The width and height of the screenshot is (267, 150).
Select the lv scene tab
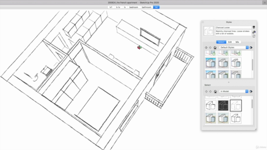tap(125, 7)
